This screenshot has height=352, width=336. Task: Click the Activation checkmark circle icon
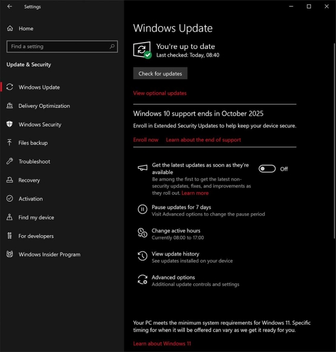point(10,198)
